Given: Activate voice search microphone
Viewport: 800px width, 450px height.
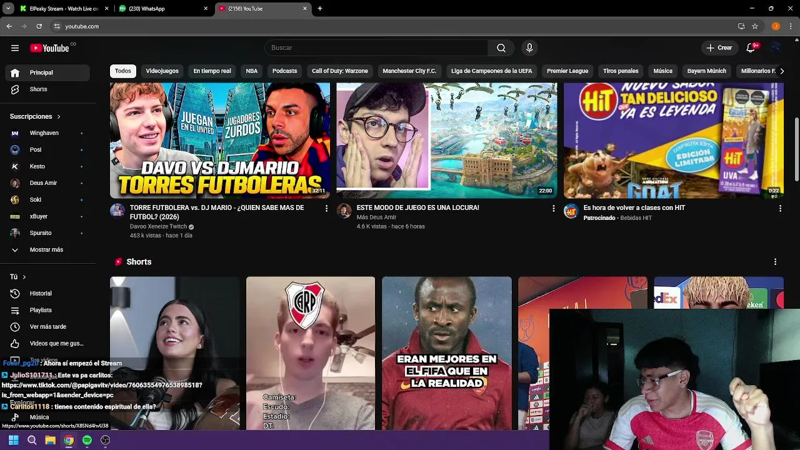Looking at the screenshot, I should click(529, 48).
